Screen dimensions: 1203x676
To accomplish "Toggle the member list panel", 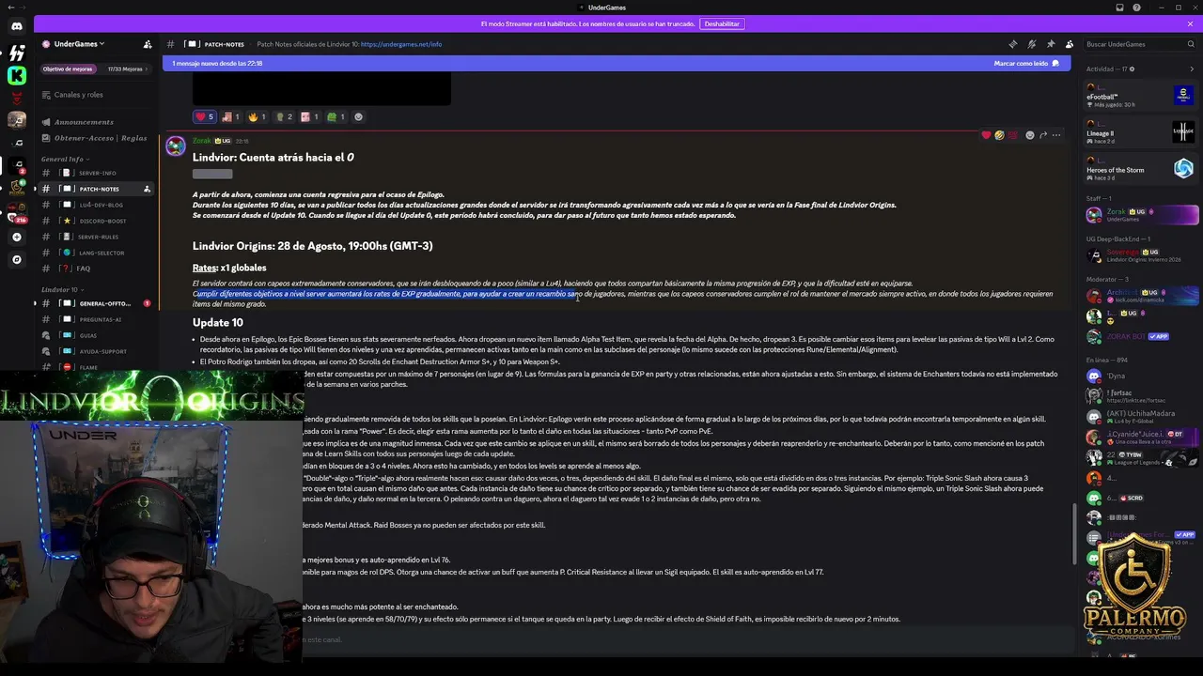I will coord(1069,44).
